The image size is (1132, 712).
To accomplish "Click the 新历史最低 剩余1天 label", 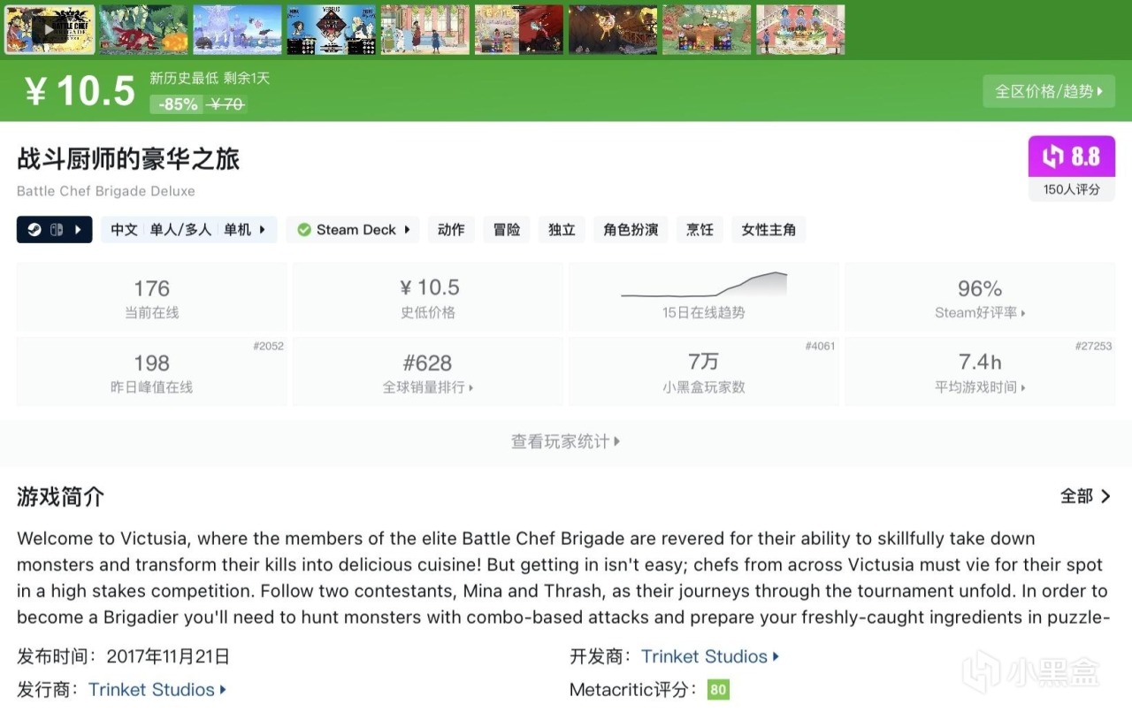I will pyautogui.click(x=210, y=78).
